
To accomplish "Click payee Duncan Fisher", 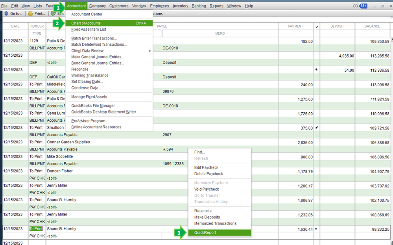I will [x=60, y=171].
